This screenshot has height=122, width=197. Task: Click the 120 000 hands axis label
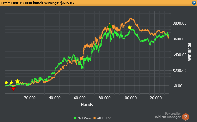point(155,98)
